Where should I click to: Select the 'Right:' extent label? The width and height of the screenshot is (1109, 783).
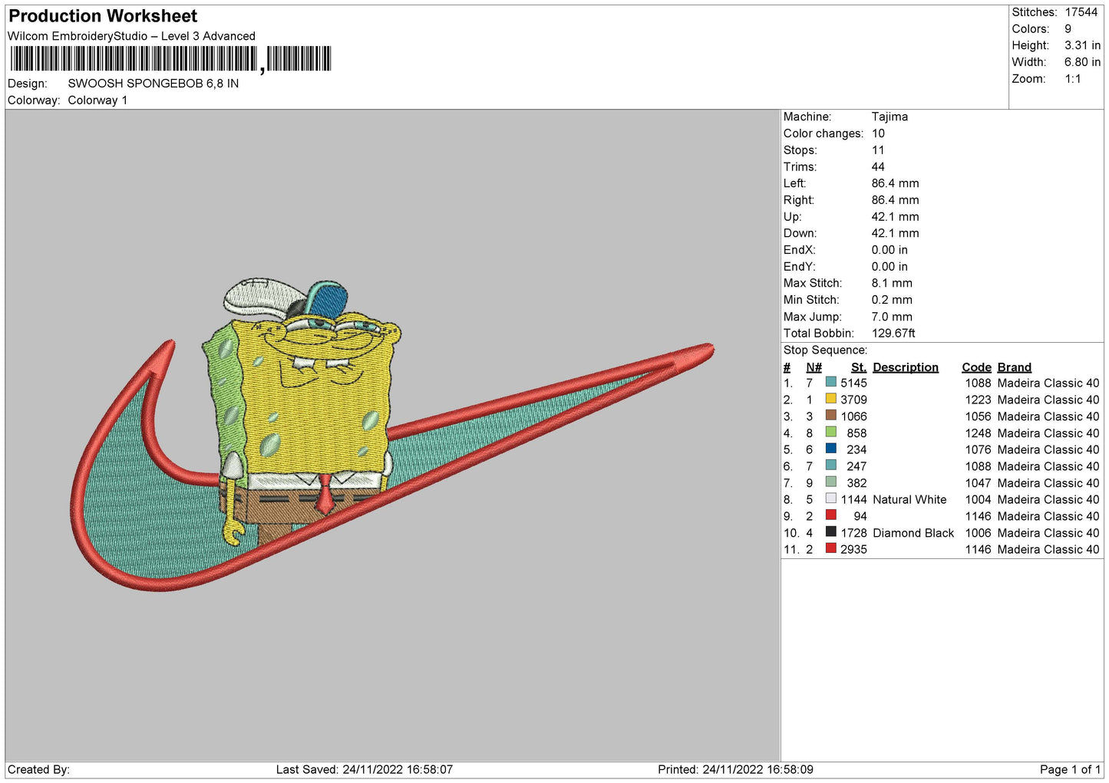(799, 200)
